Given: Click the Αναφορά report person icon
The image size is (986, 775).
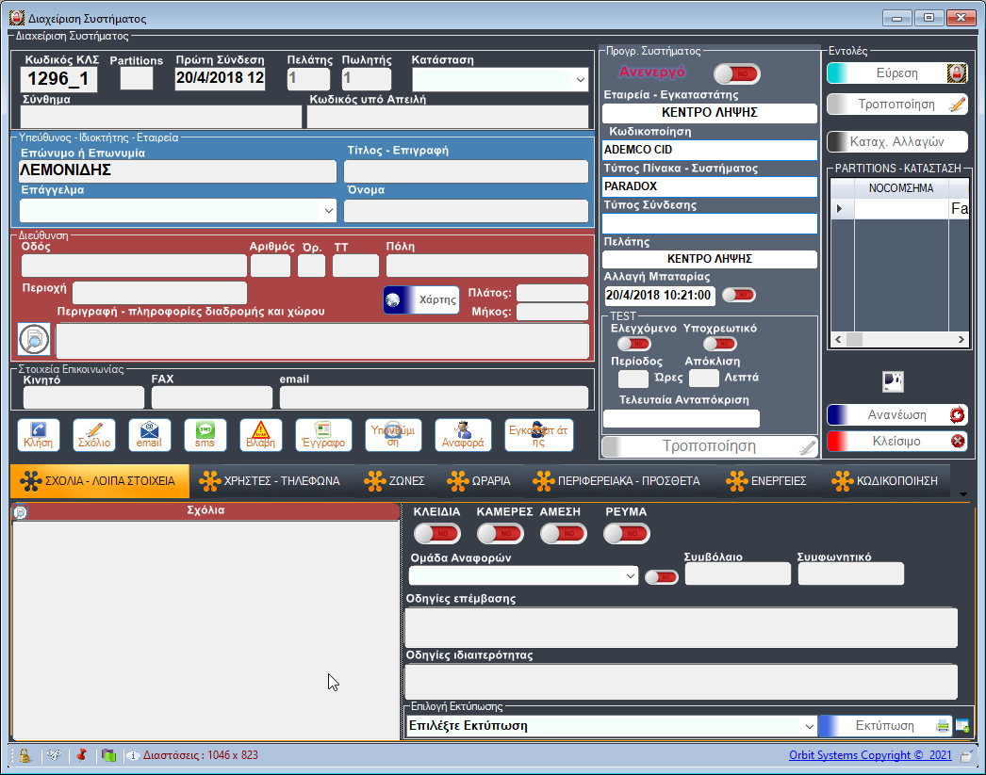Looking at the screenshot, I should coord(462,435).
